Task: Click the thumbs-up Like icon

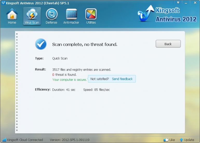Action: coord(166,140)
